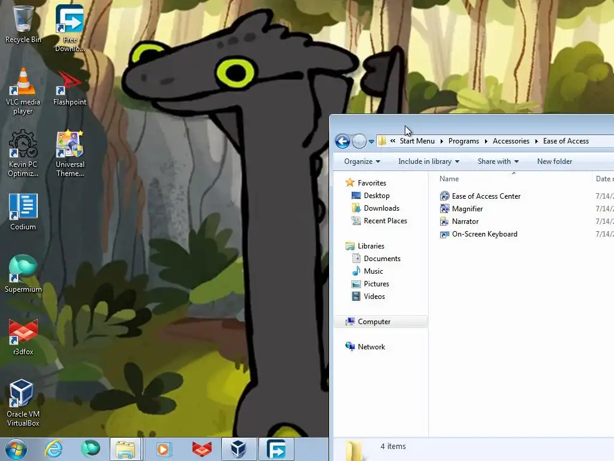Click Windows Explorer taskbar button
This screenshot has height=461, width=614.
(x=125, y=449)
